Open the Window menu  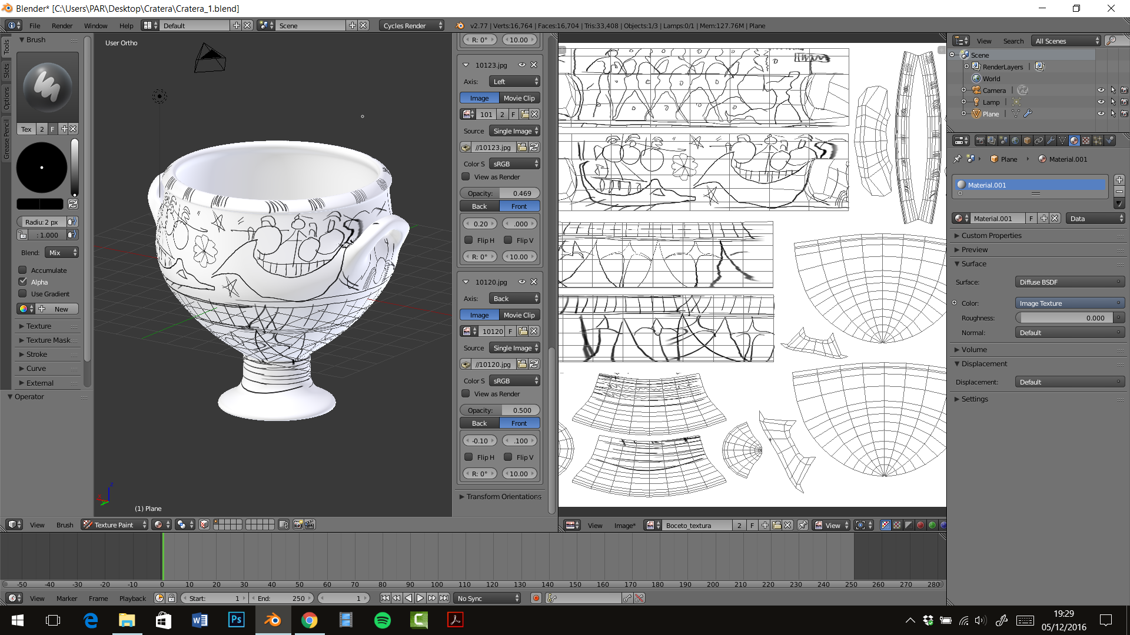[x=95, y=26]
